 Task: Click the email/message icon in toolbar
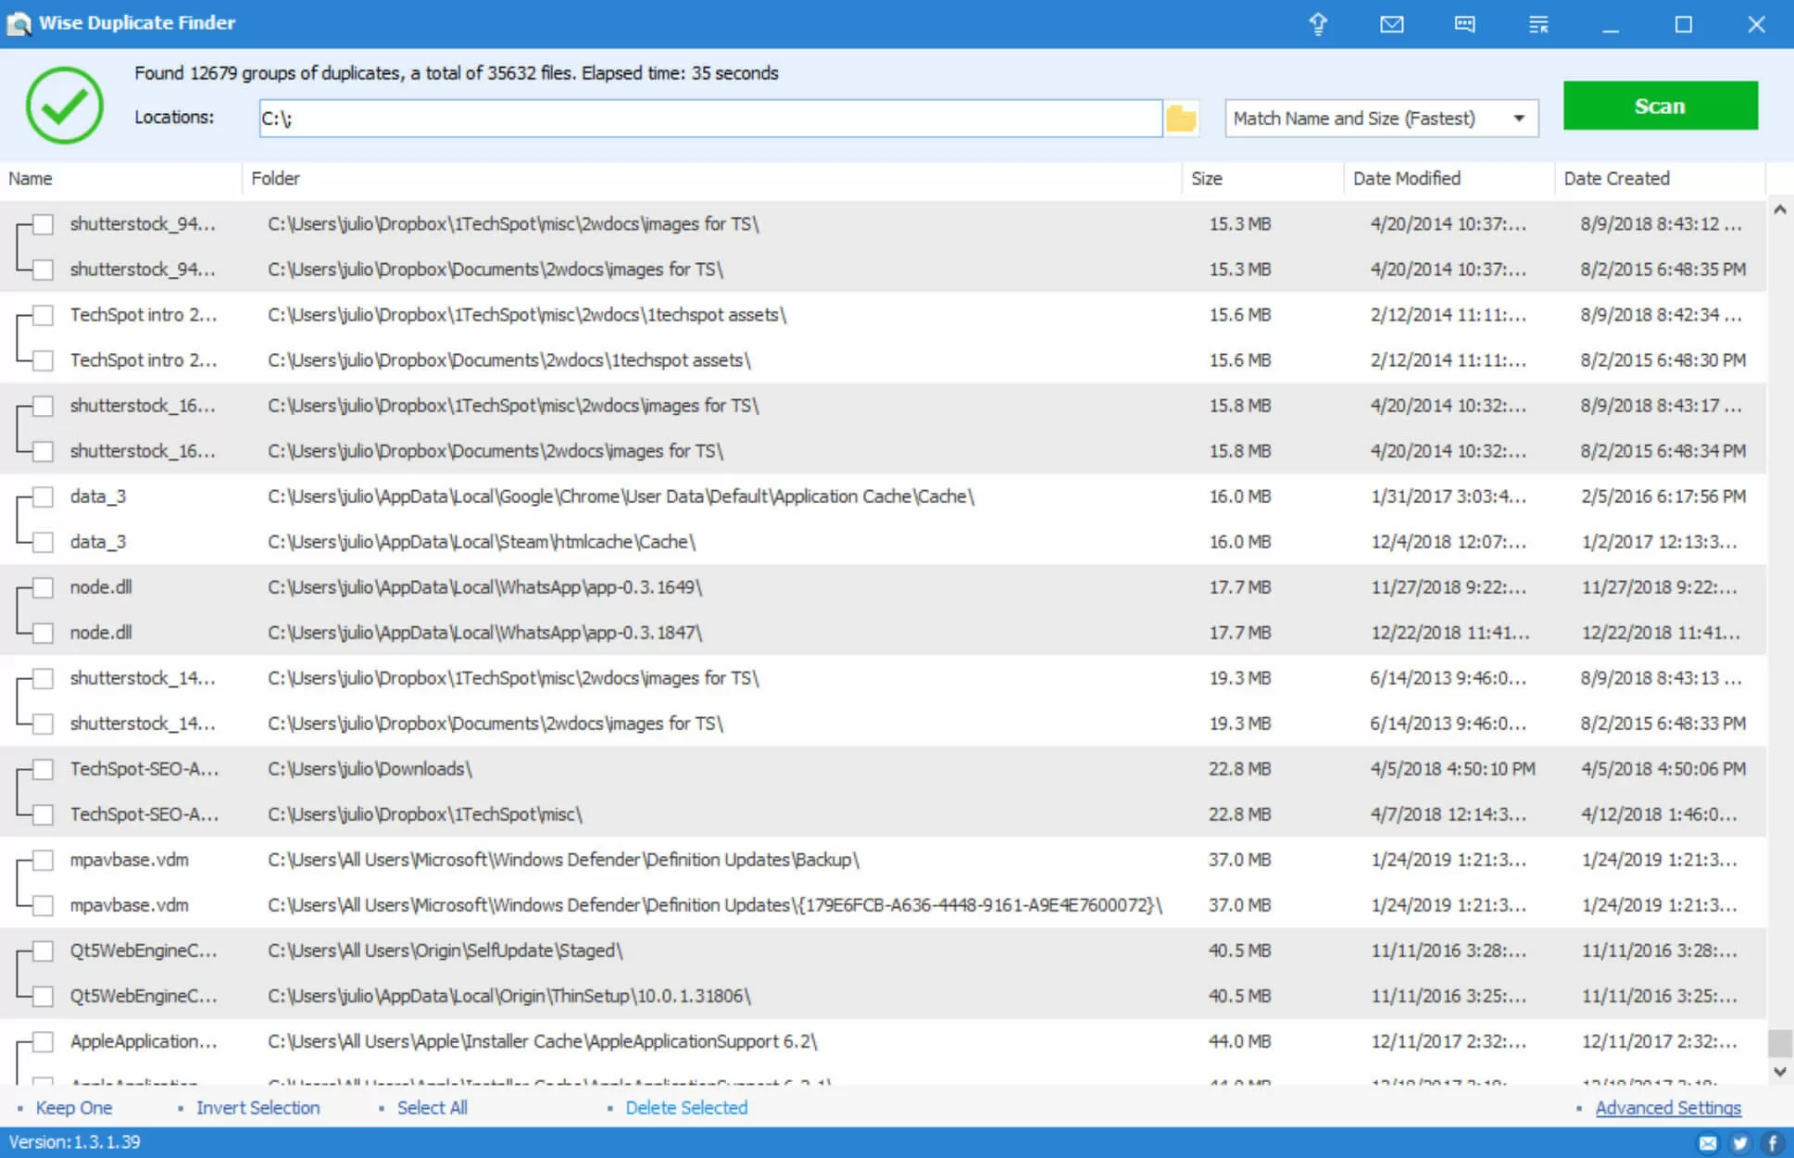pyautogui.click(x=1390, y=21)
